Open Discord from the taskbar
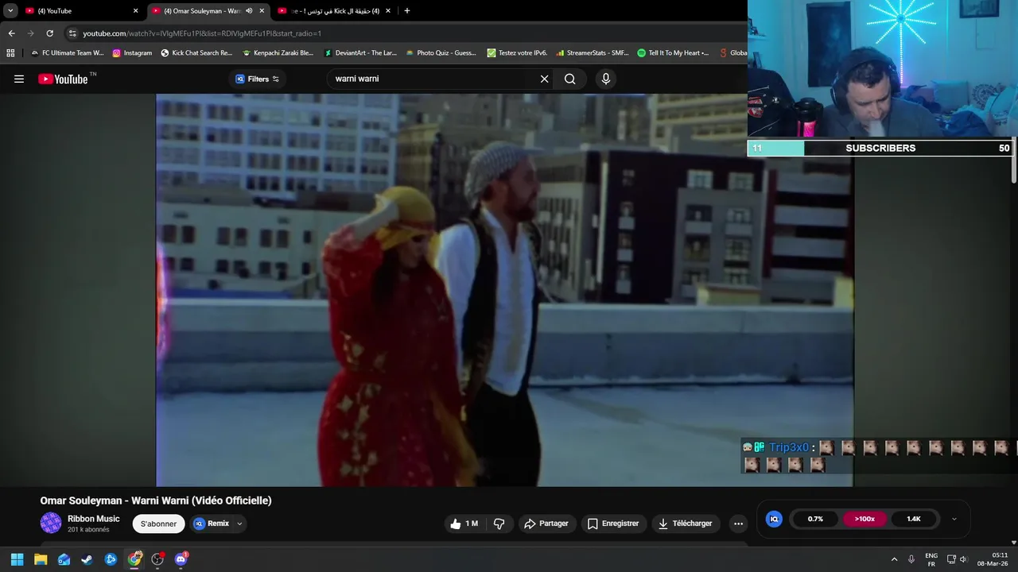Screen dimensions: 1018x572 coord(181,559)
